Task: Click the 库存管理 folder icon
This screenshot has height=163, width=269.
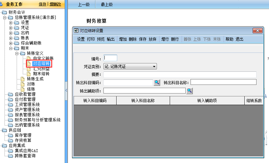Action: (11, 135)
